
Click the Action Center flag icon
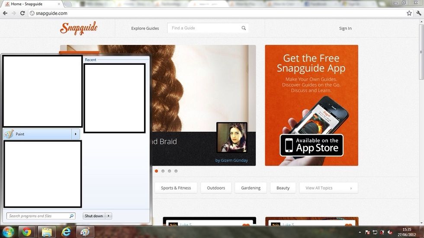[x=367, y=232]
